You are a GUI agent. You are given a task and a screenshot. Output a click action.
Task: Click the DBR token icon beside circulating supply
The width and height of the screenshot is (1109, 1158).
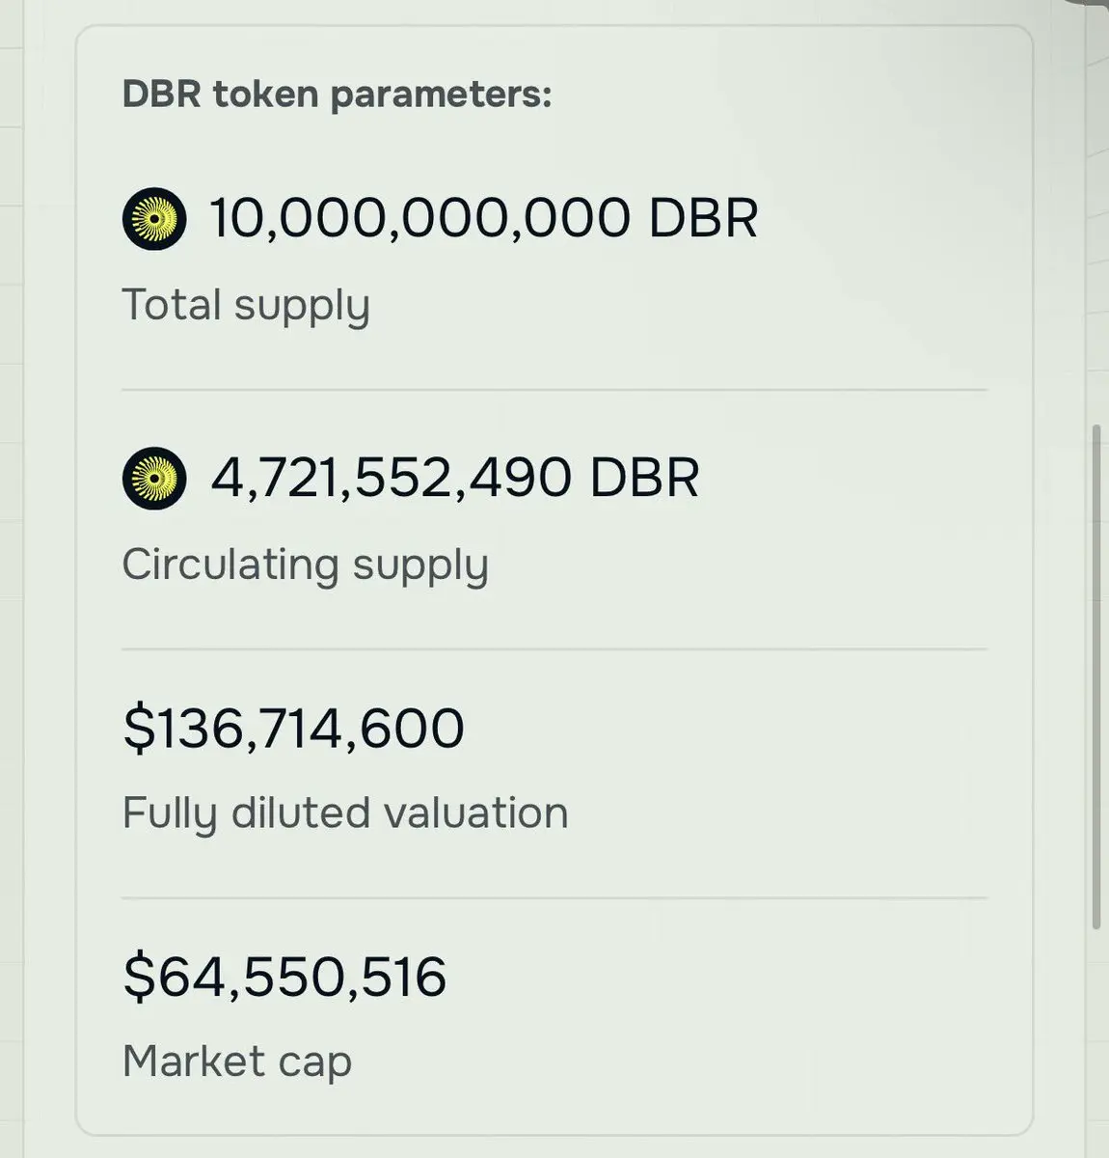[153, 479]
